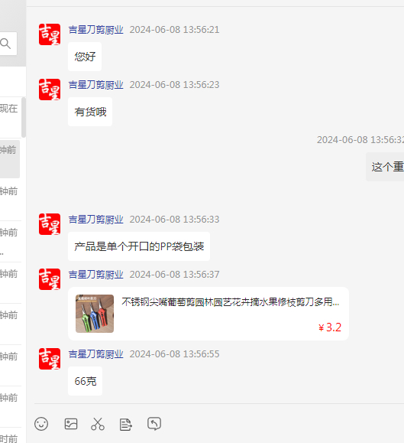Click the sender name above 有货哦
The image size is (404, 443).
coord(96,85)
